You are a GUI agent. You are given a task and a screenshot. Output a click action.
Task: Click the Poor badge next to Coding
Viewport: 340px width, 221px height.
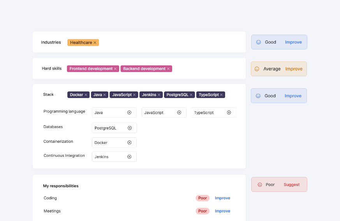(203, 198)
